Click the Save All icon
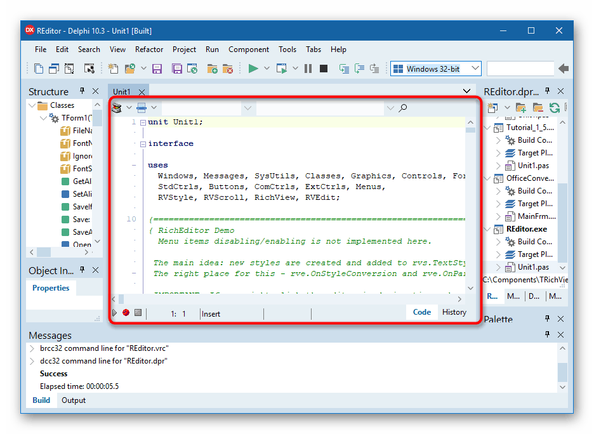Screen dimensions: 594x434 (x=177, y=69)
